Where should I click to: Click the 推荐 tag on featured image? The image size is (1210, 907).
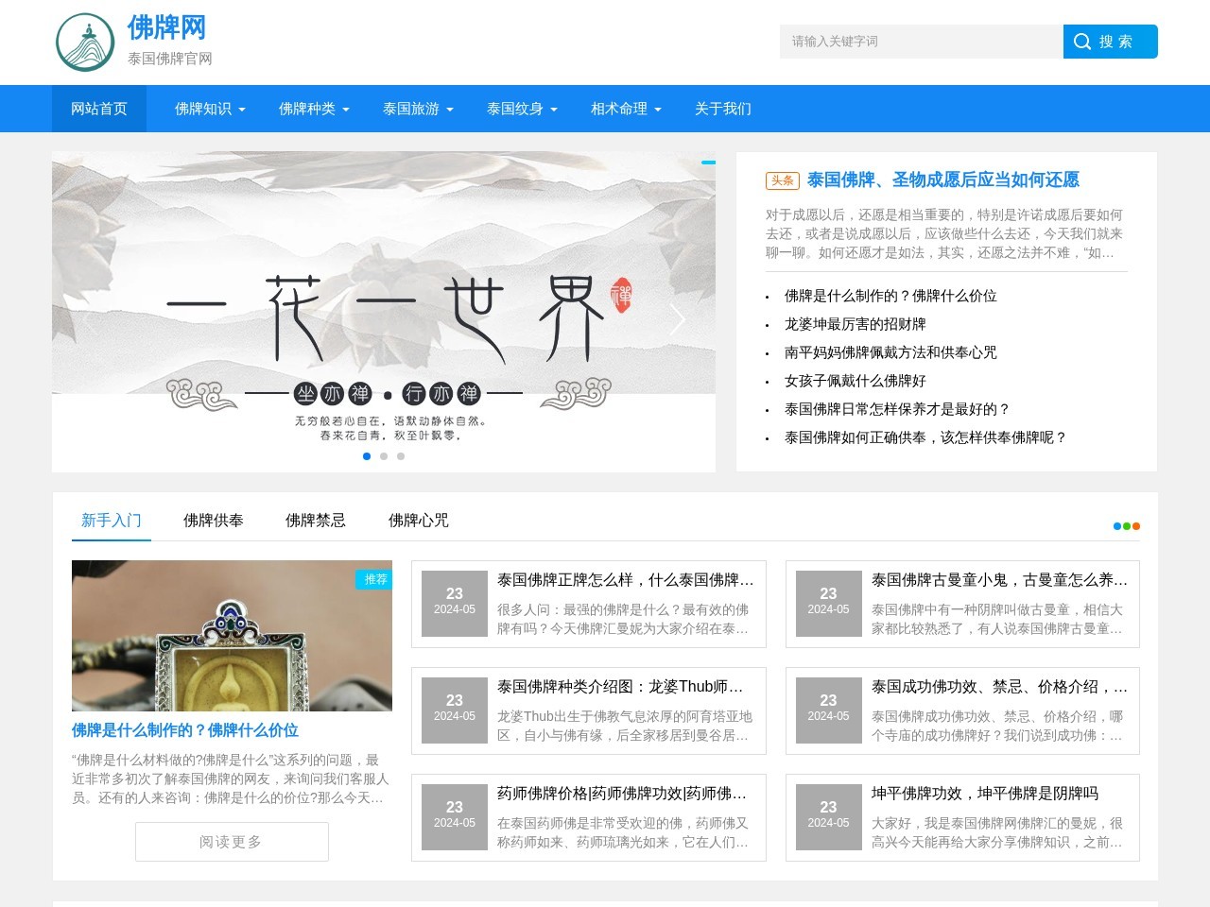[375, 579]
